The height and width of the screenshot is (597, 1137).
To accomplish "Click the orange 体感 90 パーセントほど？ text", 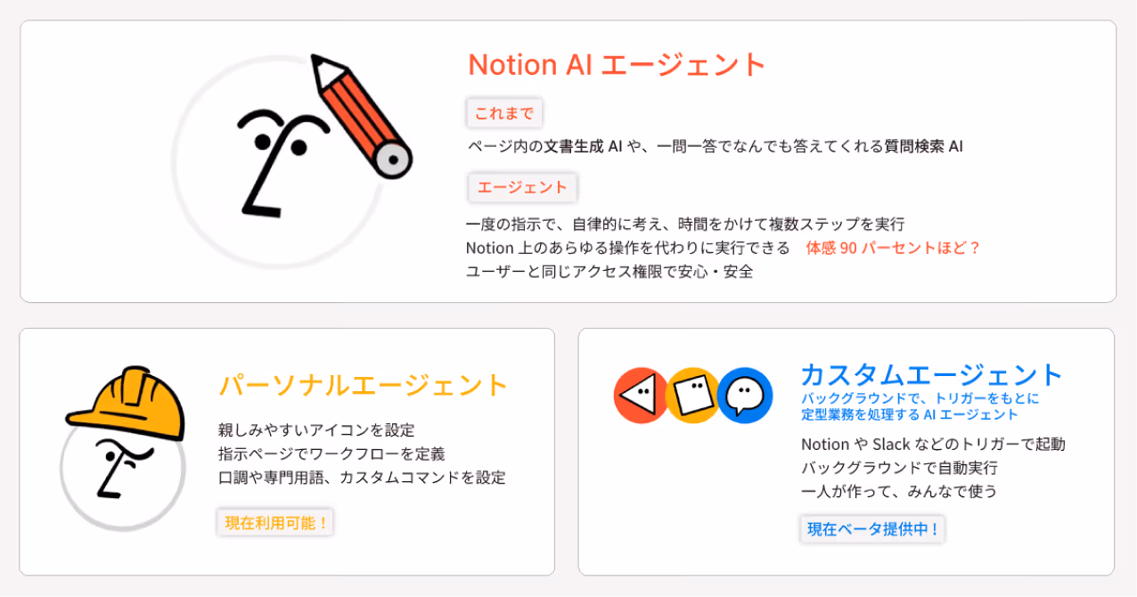I will click(893, 248).
